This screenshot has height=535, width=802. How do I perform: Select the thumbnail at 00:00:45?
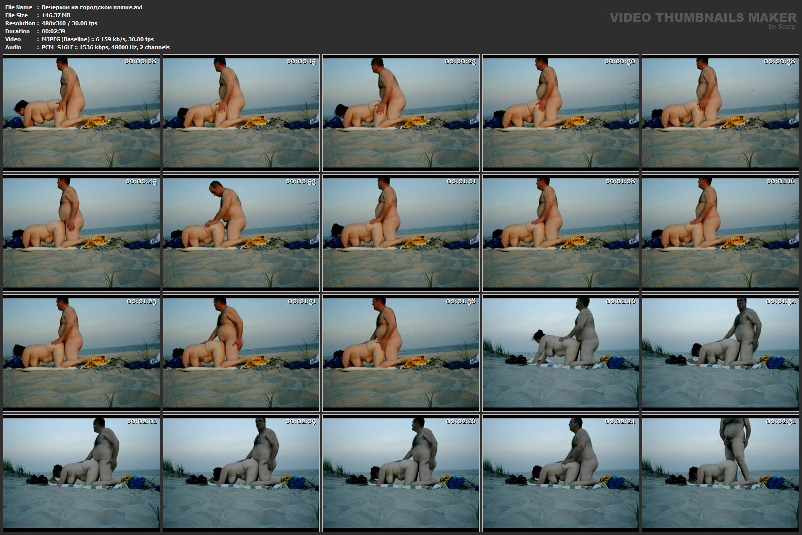(81, 233)
